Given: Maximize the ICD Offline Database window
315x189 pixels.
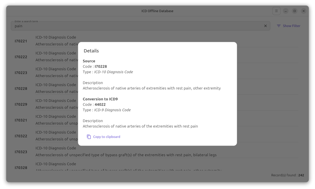Looking at the screenshot, I should (294, 11).
